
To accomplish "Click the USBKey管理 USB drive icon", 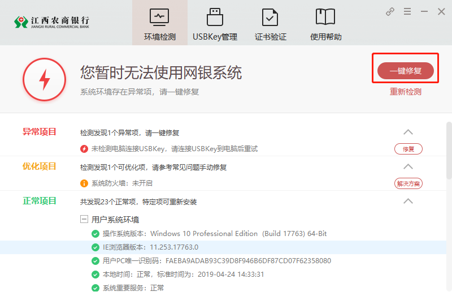I will click(x=215, y=18).
